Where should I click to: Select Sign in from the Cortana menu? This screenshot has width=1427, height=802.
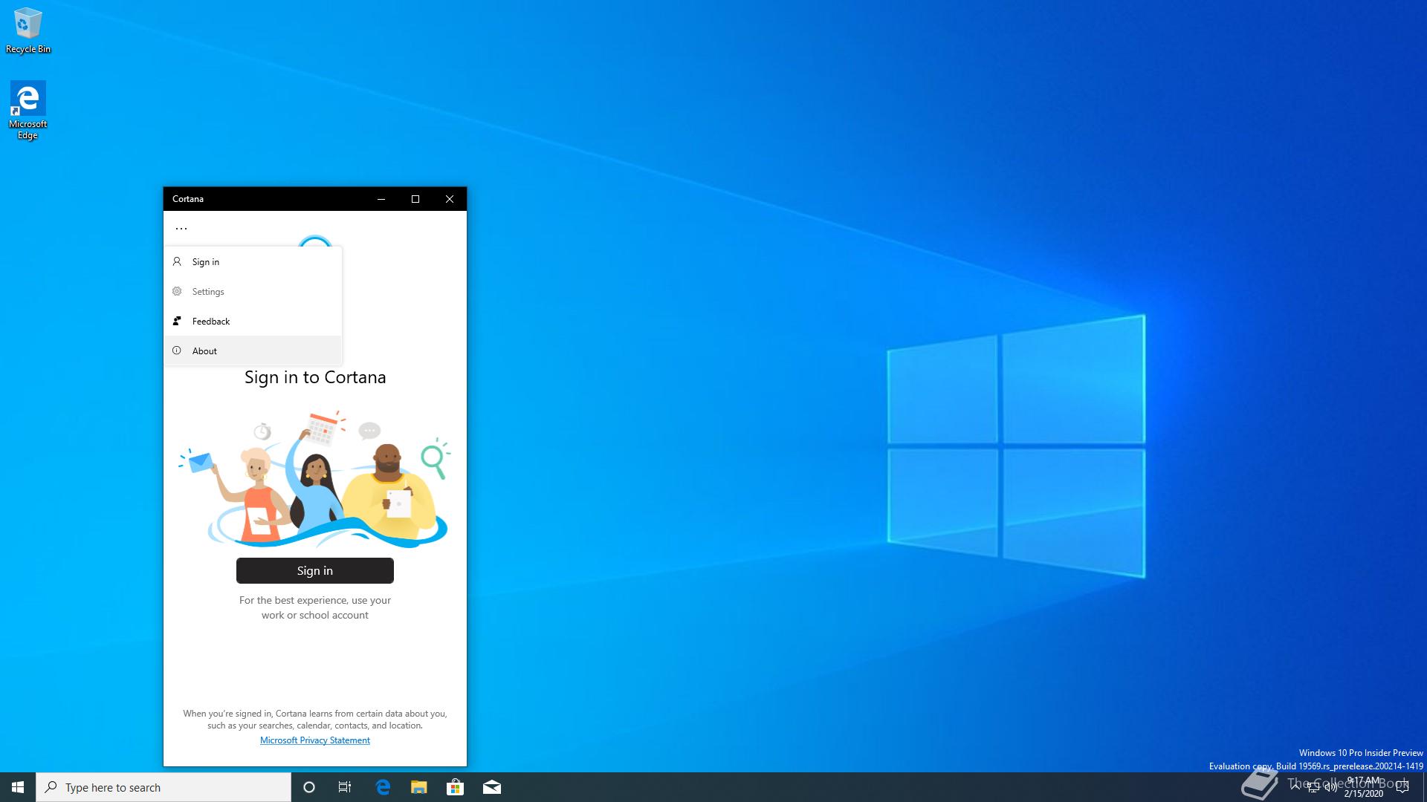(206, 262)
